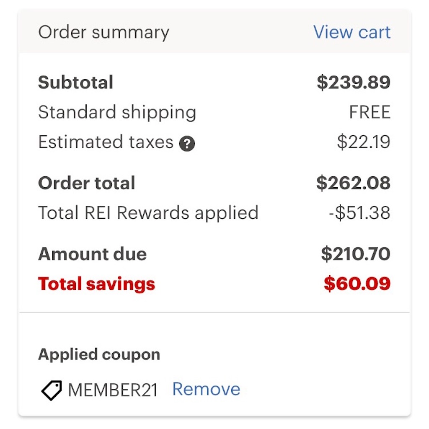Click the $262.08 order total amount
This screenshot has height=429, width=429.
353,183
